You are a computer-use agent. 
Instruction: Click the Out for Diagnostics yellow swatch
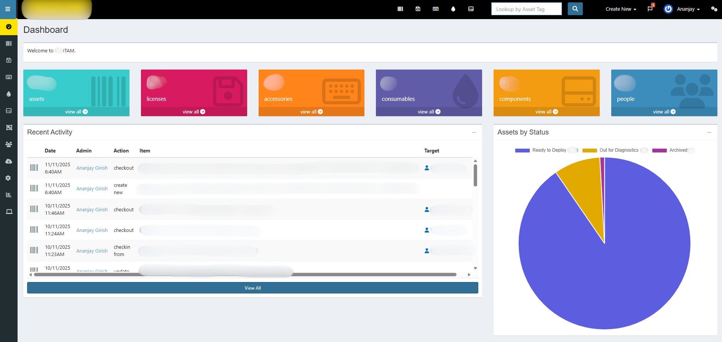tap(589, 151)
